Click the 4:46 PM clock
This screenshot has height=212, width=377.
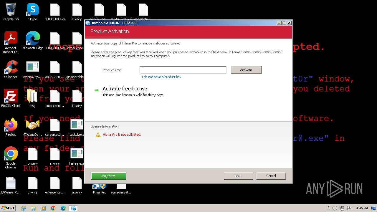tap(362, 208)
